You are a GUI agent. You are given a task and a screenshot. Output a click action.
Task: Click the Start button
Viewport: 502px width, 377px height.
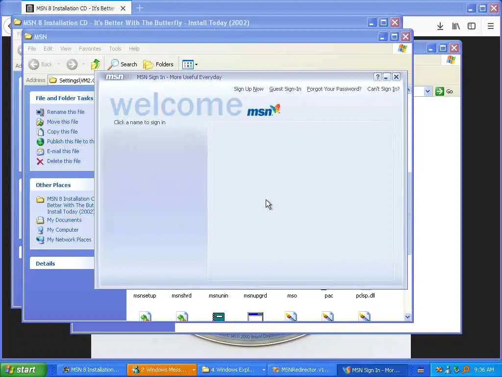coord(23,370)
